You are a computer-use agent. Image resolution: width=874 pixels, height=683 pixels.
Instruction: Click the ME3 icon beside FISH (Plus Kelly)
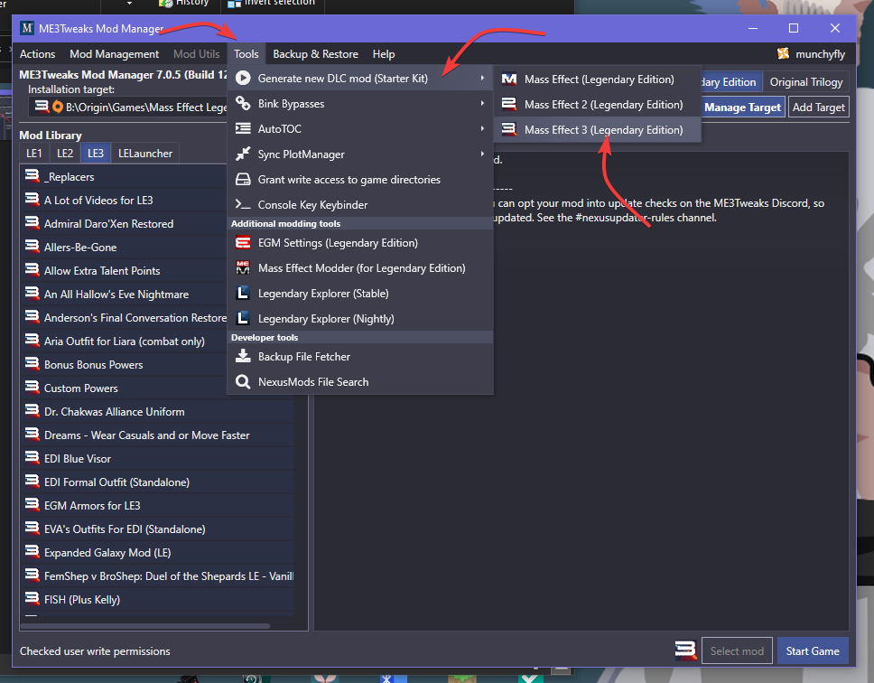click(33, 598)
